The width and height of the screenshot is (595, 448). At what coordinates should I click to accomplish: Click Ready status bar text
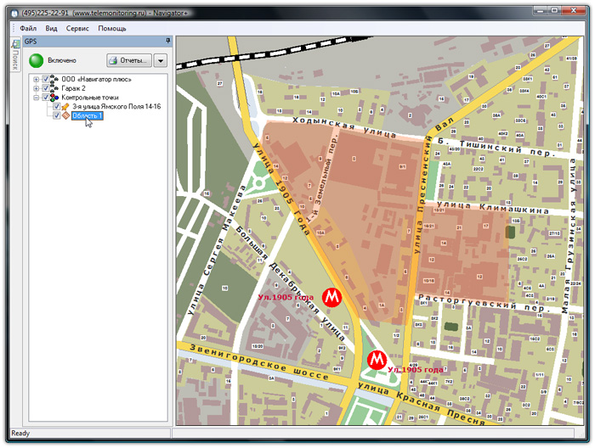[x=20, y=433]
